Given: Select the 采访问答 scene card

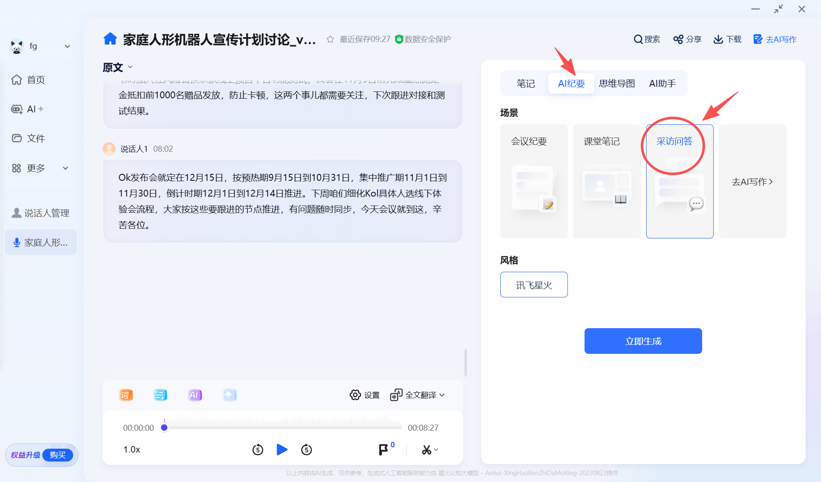Looking at the screenshot, I should click(679, 181).
